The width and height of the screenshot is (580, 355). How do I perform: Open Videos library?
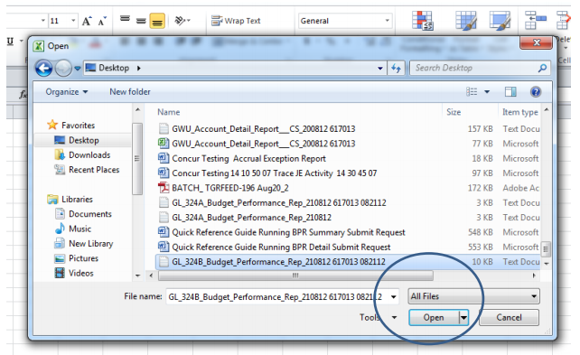[x=74, y=274]
